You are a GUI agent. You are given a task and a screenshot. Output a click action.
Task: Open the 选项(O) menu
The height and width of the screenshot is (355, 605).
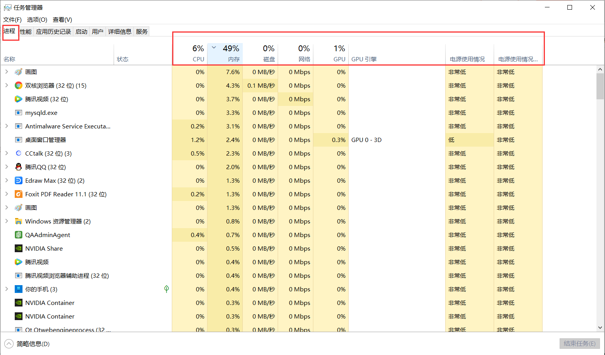click(37, 20)
